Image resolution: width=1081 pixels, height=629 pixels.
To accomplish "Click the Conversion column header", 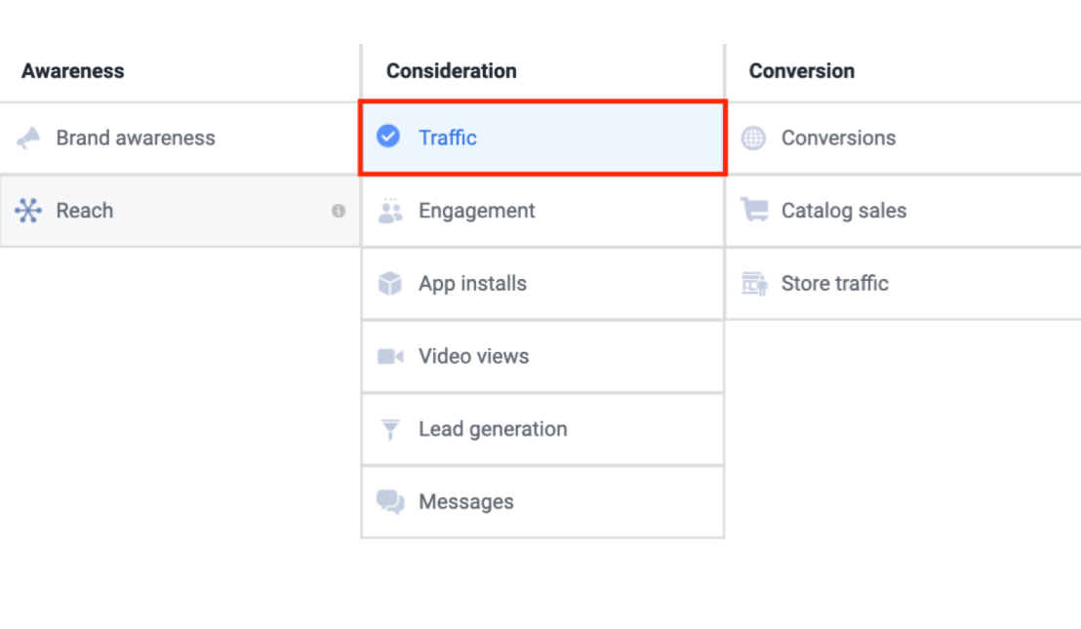I will point(801,71).
